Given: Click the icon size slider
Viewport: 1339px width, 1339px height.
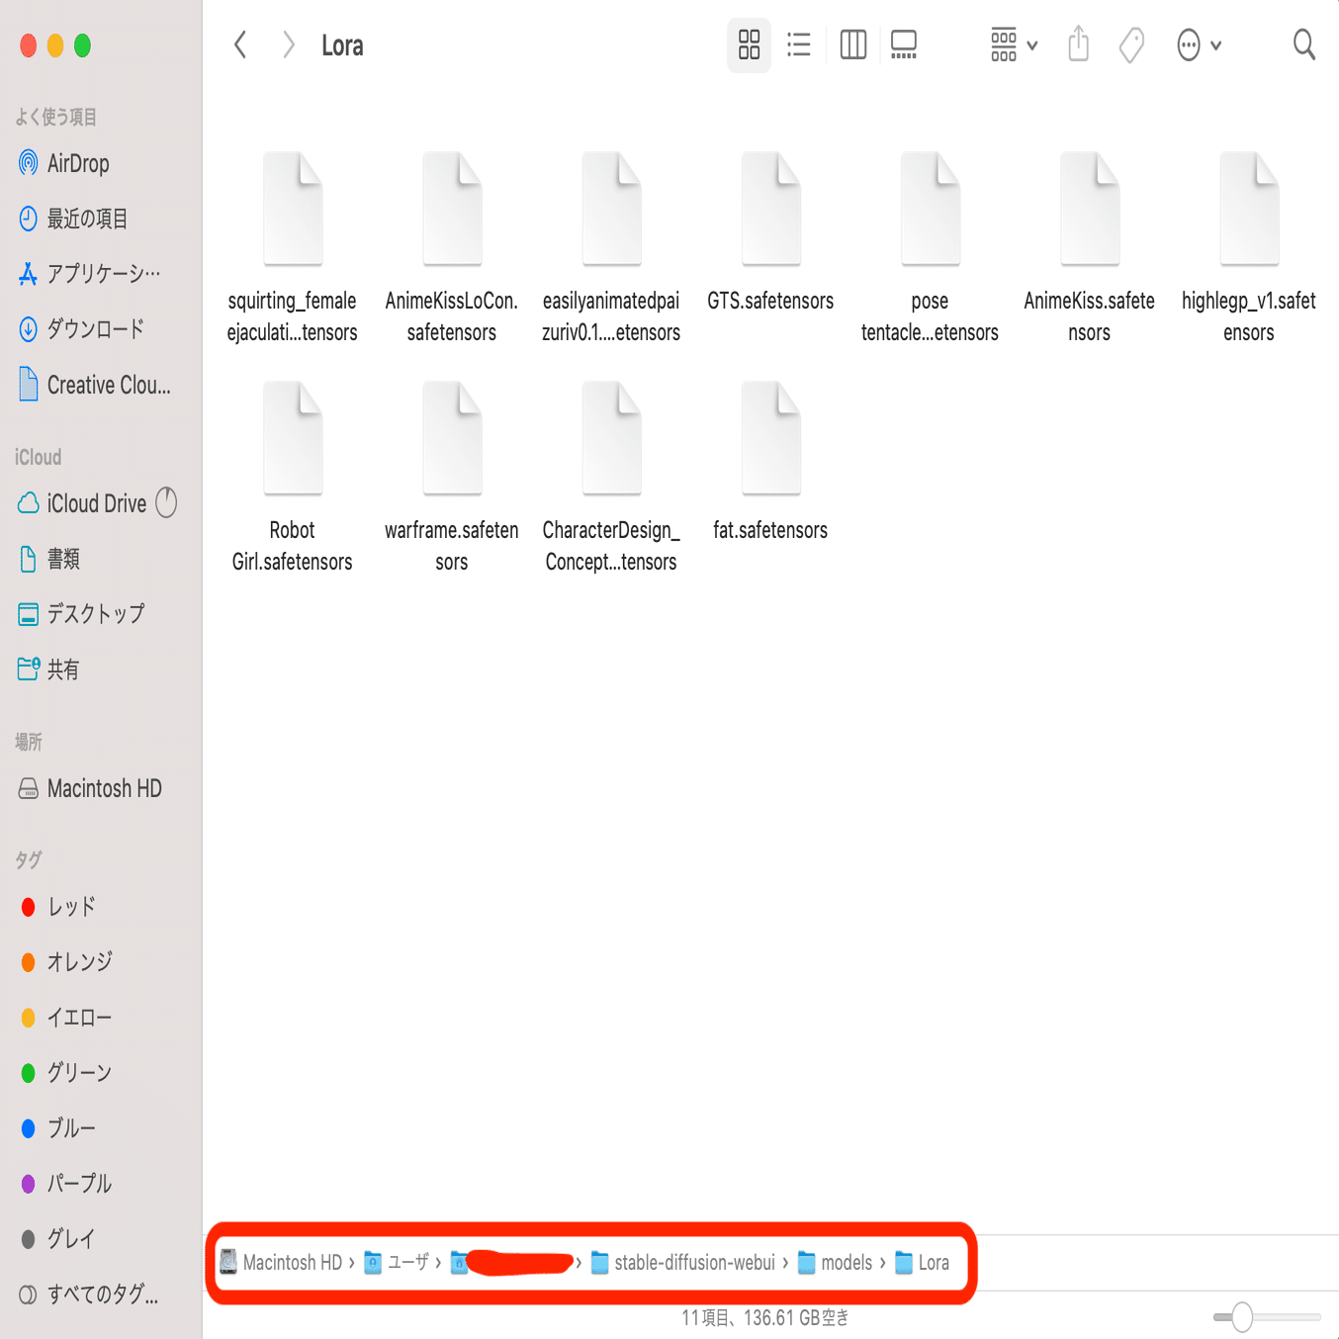Looking at the screenshot, I should (1267, 1317).
